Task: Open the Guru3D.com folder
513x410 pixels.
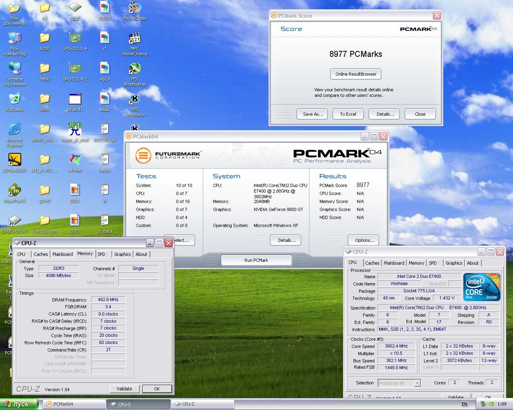Action: 44,224
